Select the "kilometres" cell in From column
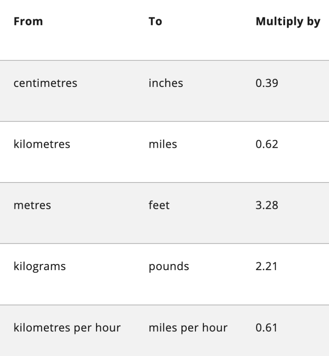Screen dimensions: 329x356 (x=42, y=144)
